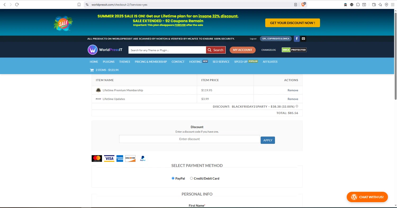Click the envelope email icon
The height and width of the screenshot is (208, 397).
point(303,39)
